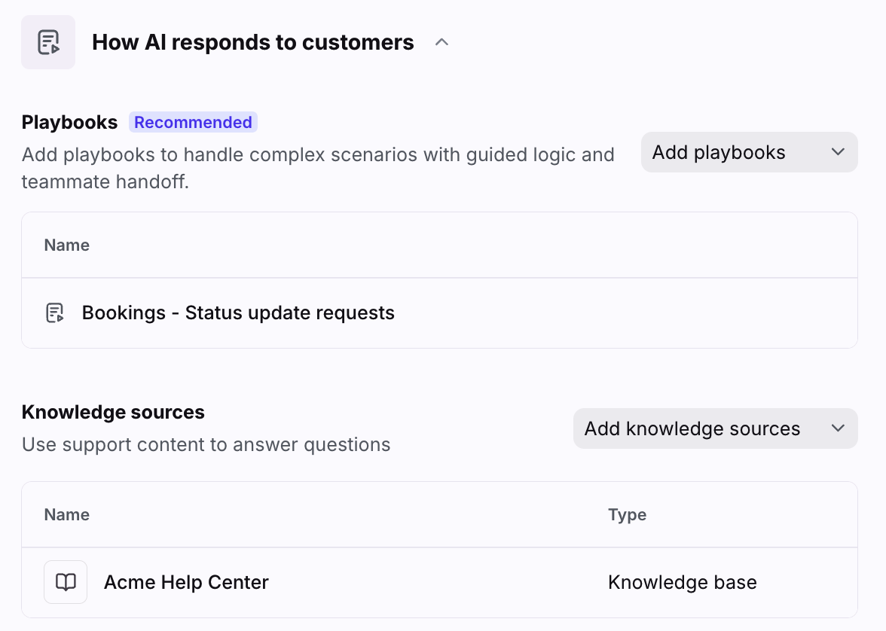
Task: Click the Name header in the playbooks table
Action: pos(67,245)
